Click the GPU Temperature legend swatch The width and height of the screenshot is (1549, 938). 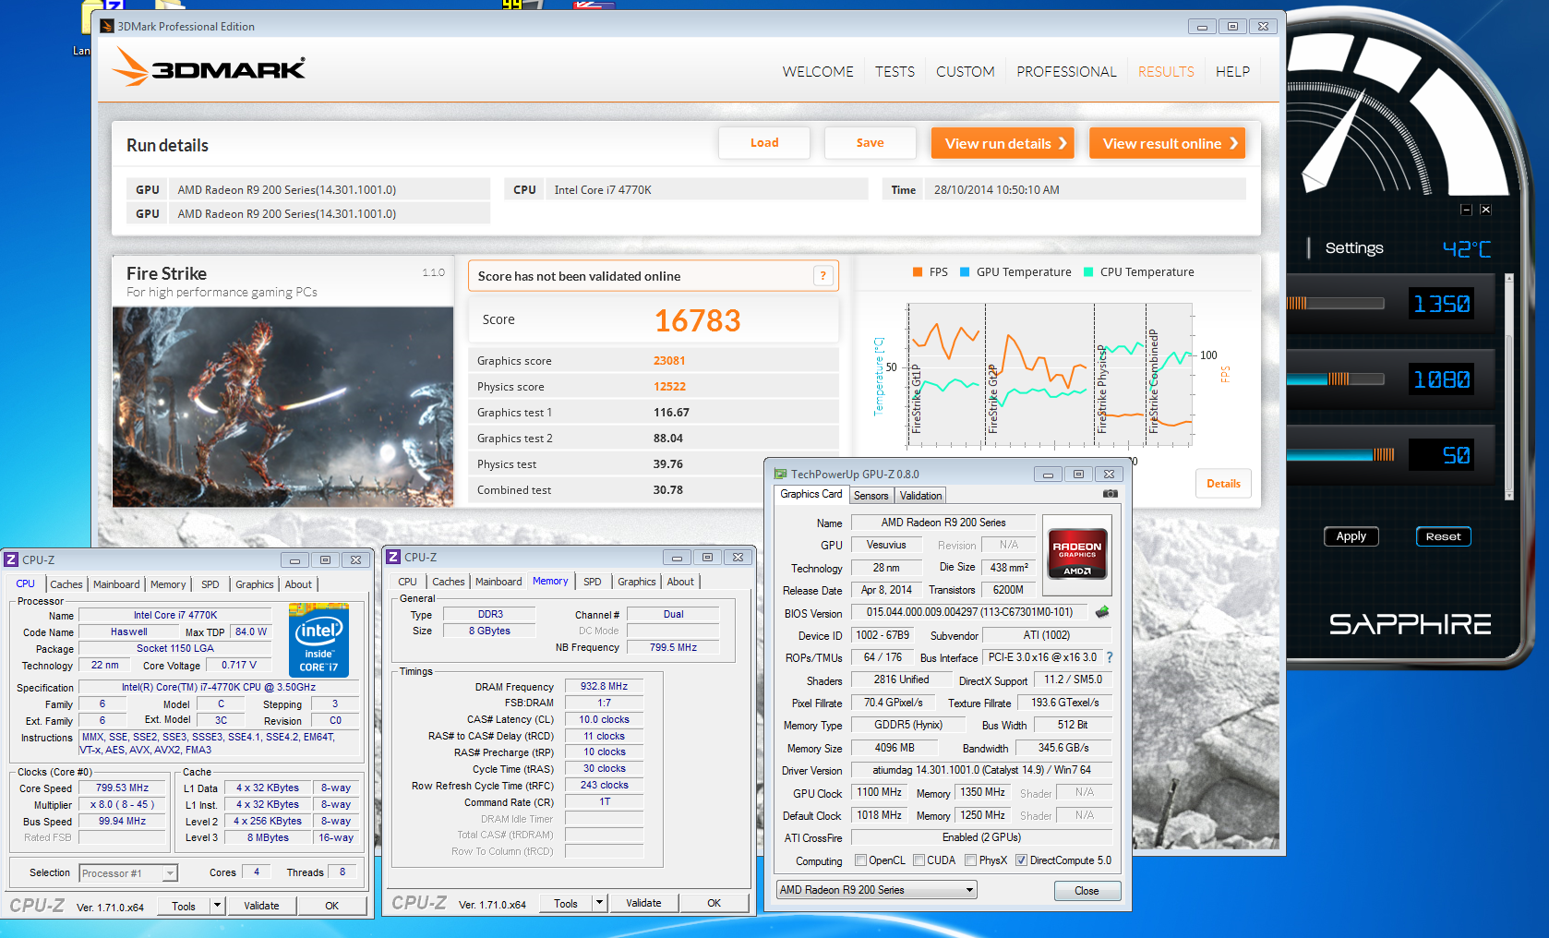click(965, 271)
